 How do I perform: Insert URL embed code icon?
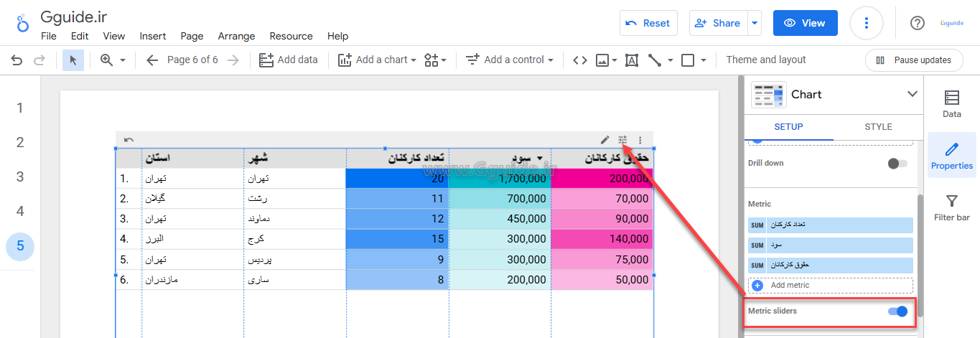(x=579, y=60)
